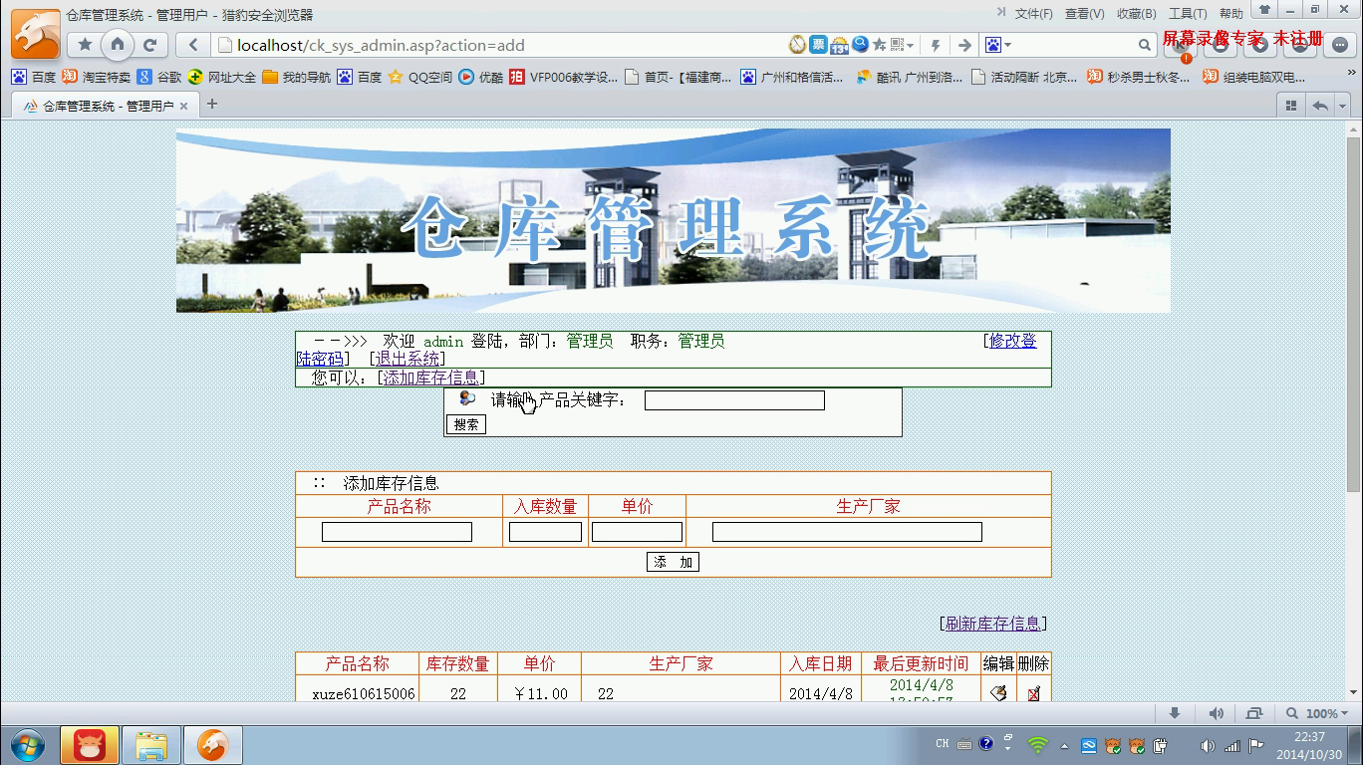The width and height of the screenshot is (1363, 765).
Task: Focus the 产品名称 input field
Action: point(397,532)
